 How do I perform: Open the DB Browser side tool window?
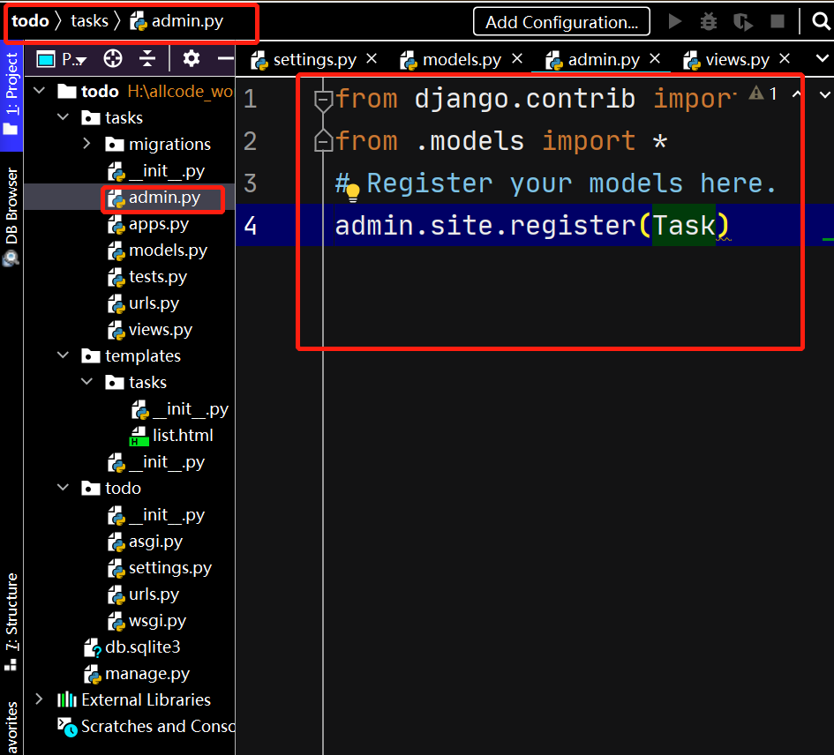pos(11,217)
